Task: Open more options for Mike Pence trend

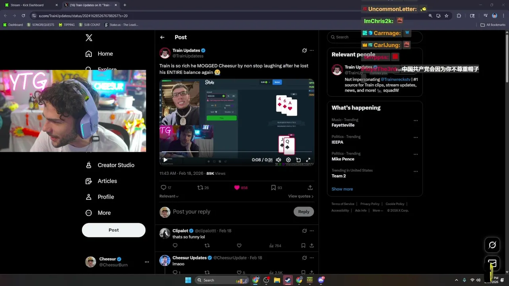Action: 416,154
